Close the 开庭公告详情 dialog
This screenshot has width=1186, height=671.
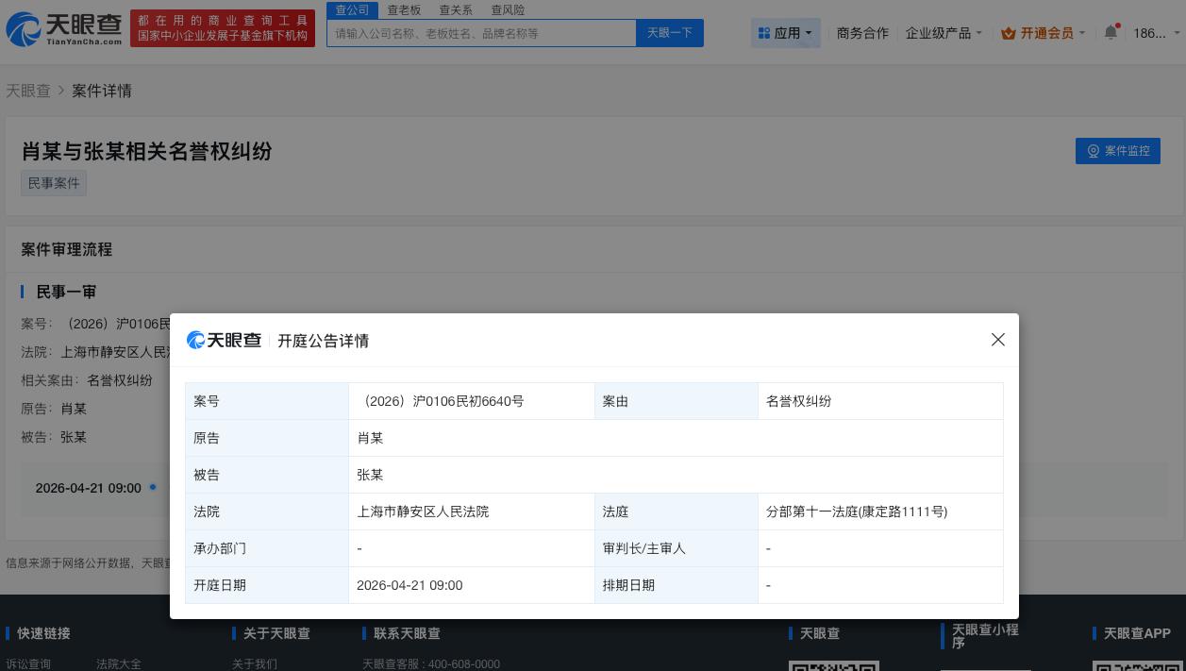tap(998, 340)
